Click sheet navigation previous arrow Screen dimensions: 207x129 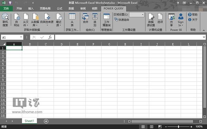6,121
